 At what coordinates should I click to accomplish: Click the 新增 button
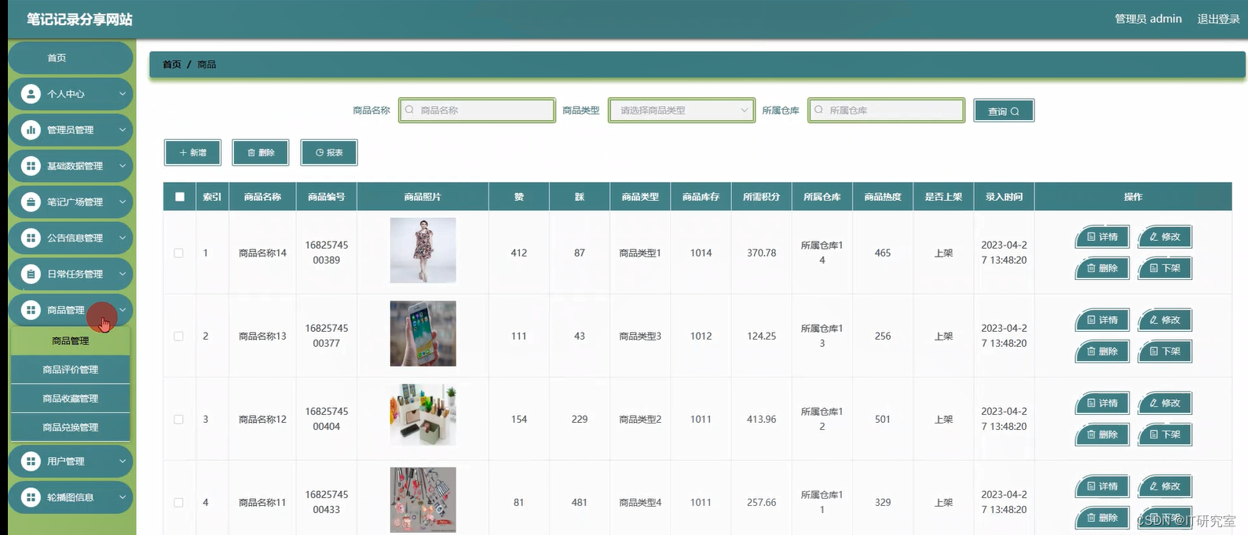pyautogui.click(x=192, y=153)
